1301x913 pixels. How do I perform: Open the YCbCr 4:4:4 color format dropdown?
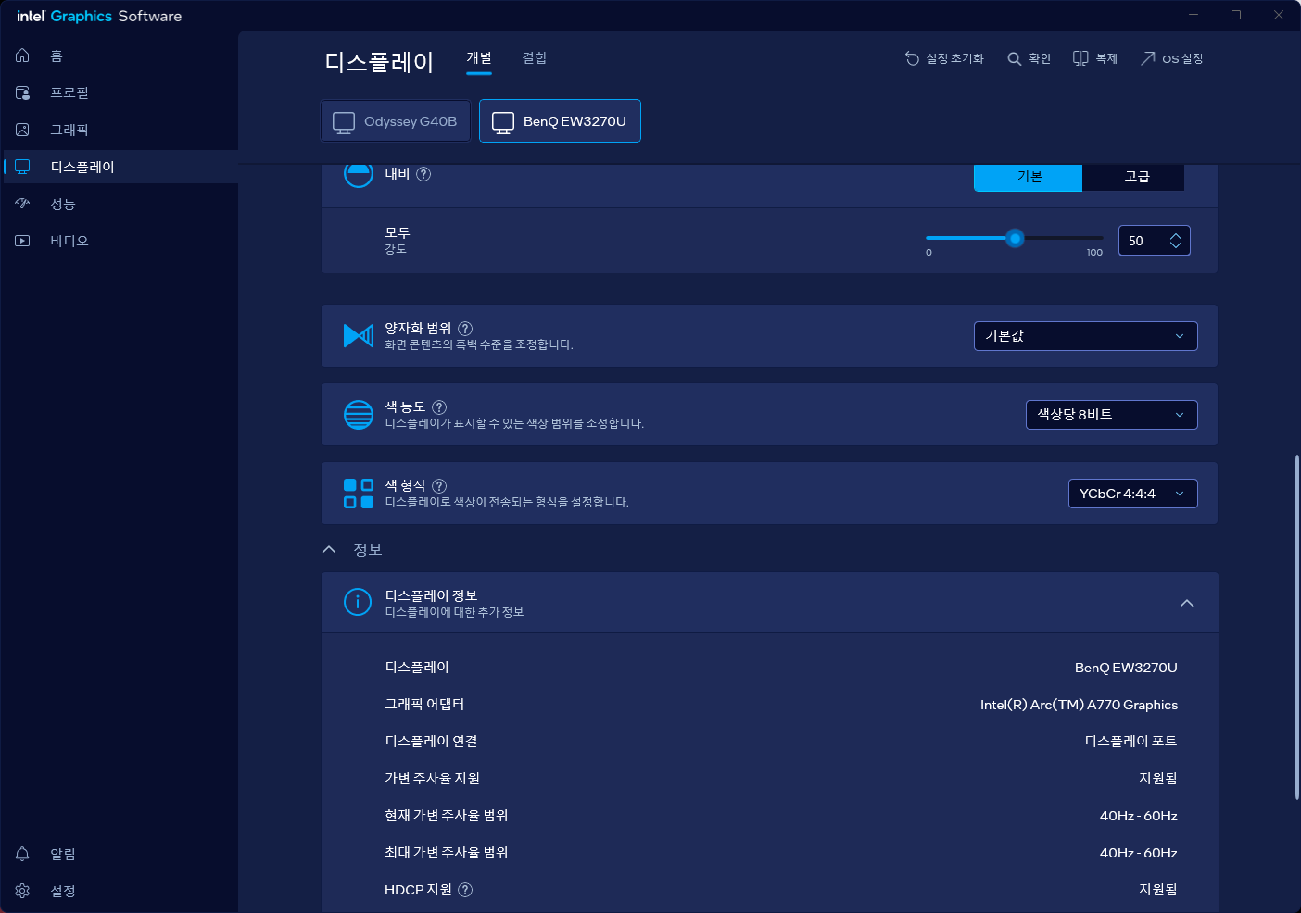pyautogui.click(x=1132, y=494)
